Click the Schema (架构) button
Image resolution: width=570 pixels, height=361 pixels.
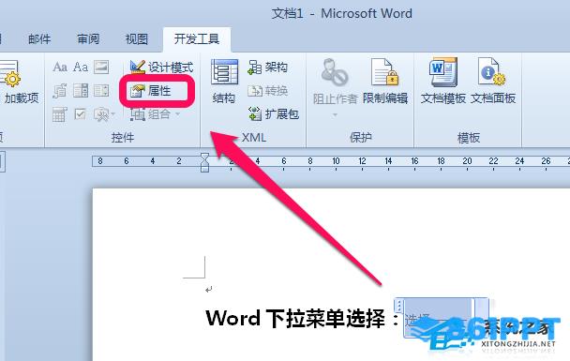(x=268, y=68)
